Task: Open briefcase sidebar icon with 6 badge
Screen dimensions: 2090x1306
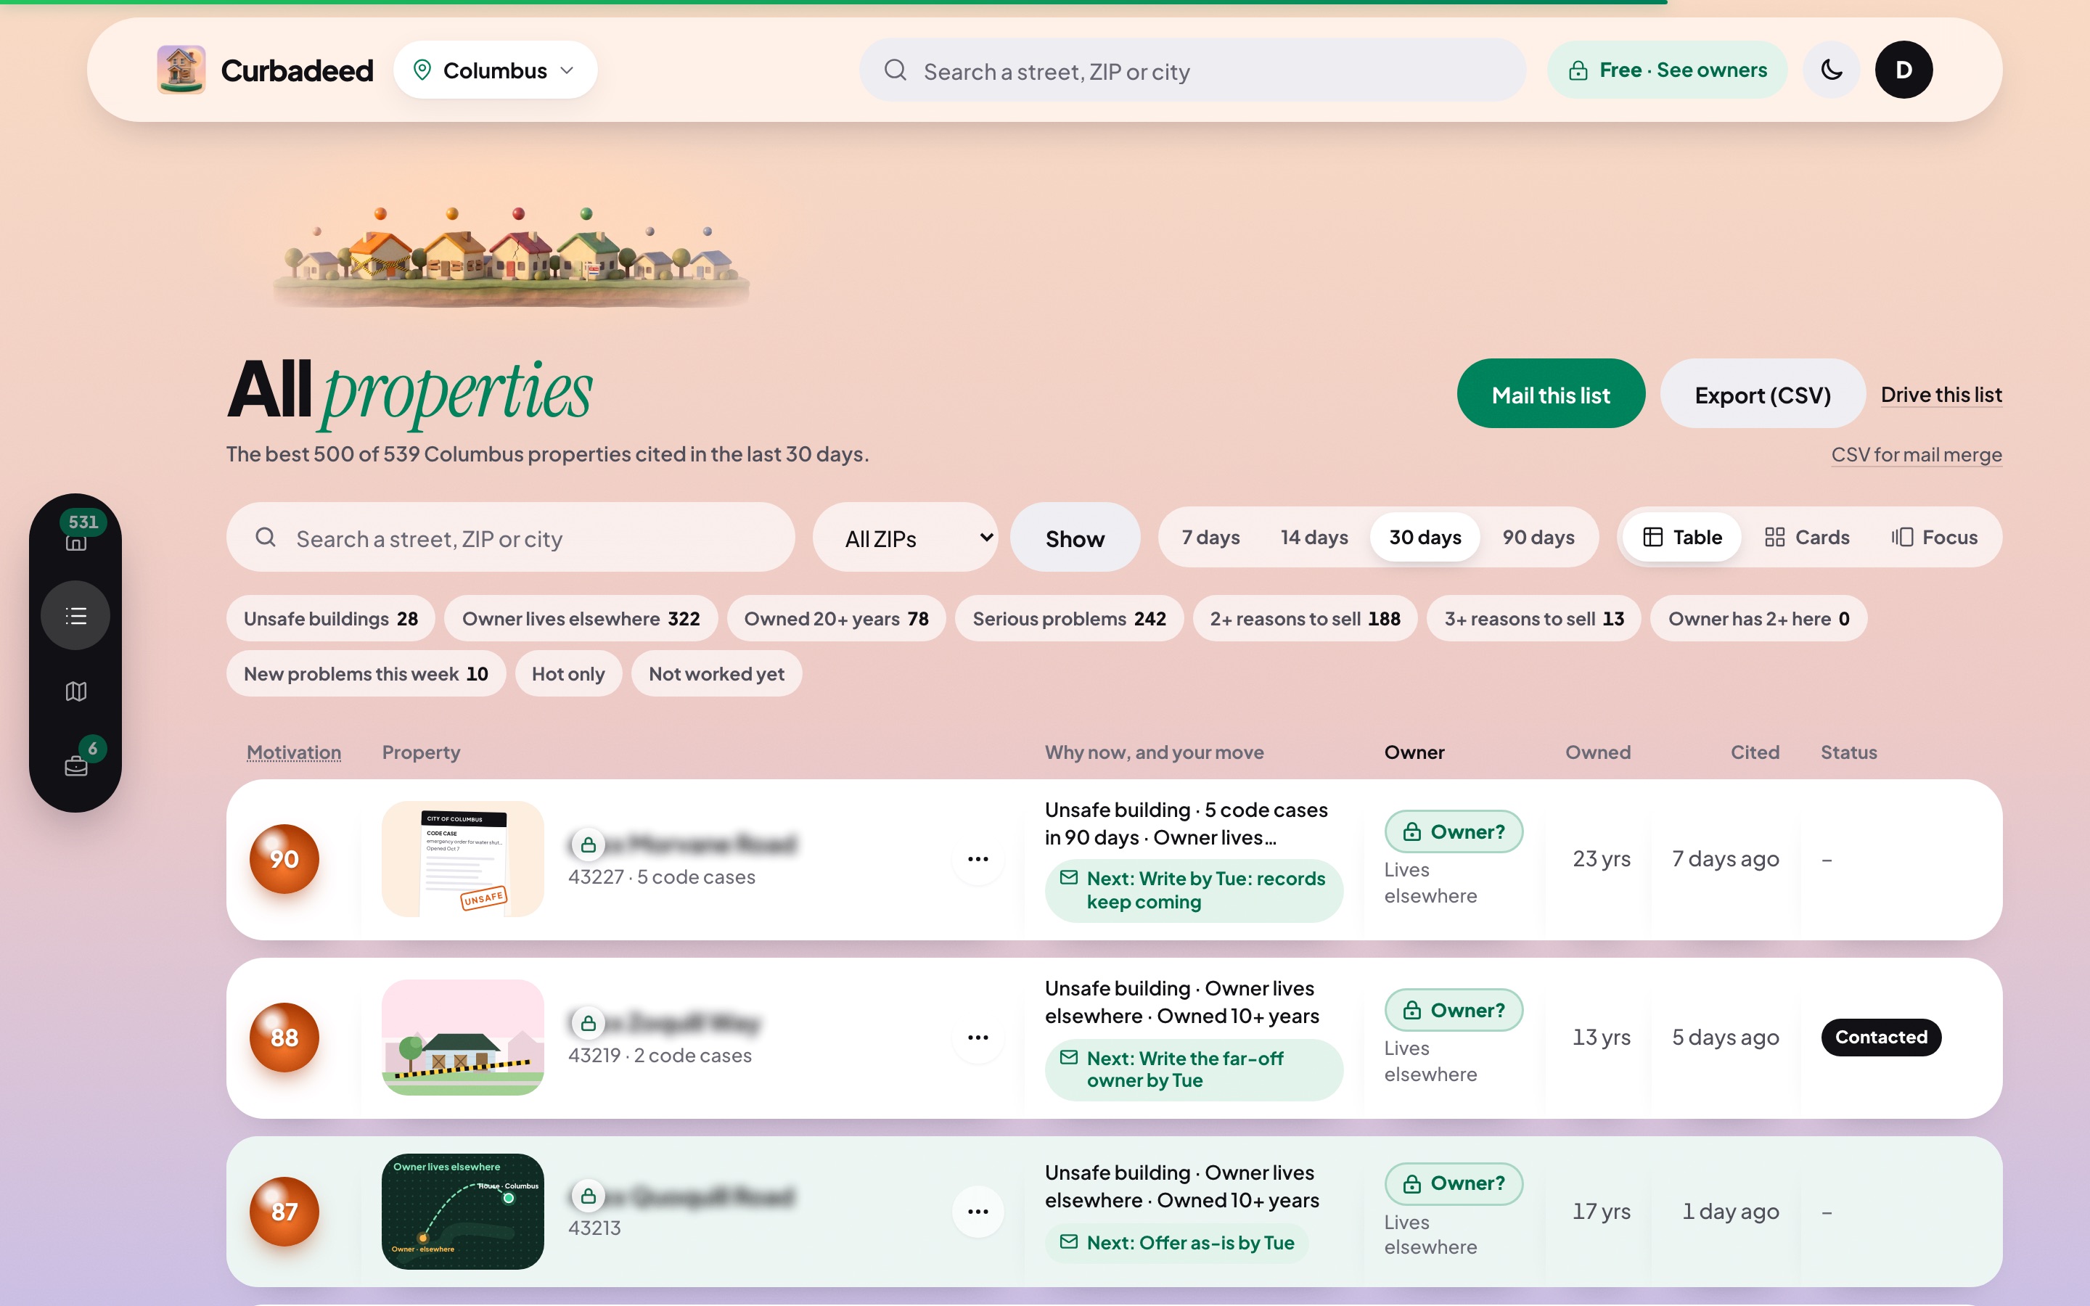Action: coord(76,765)
